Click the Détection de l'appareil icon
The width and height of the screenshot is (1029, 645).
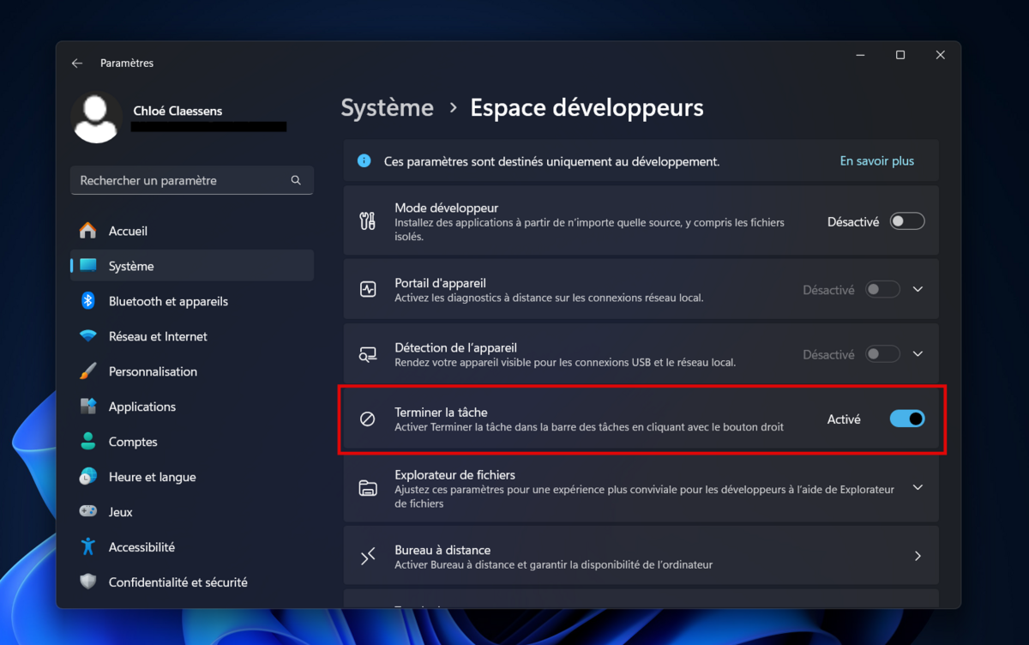coord(368,354)
